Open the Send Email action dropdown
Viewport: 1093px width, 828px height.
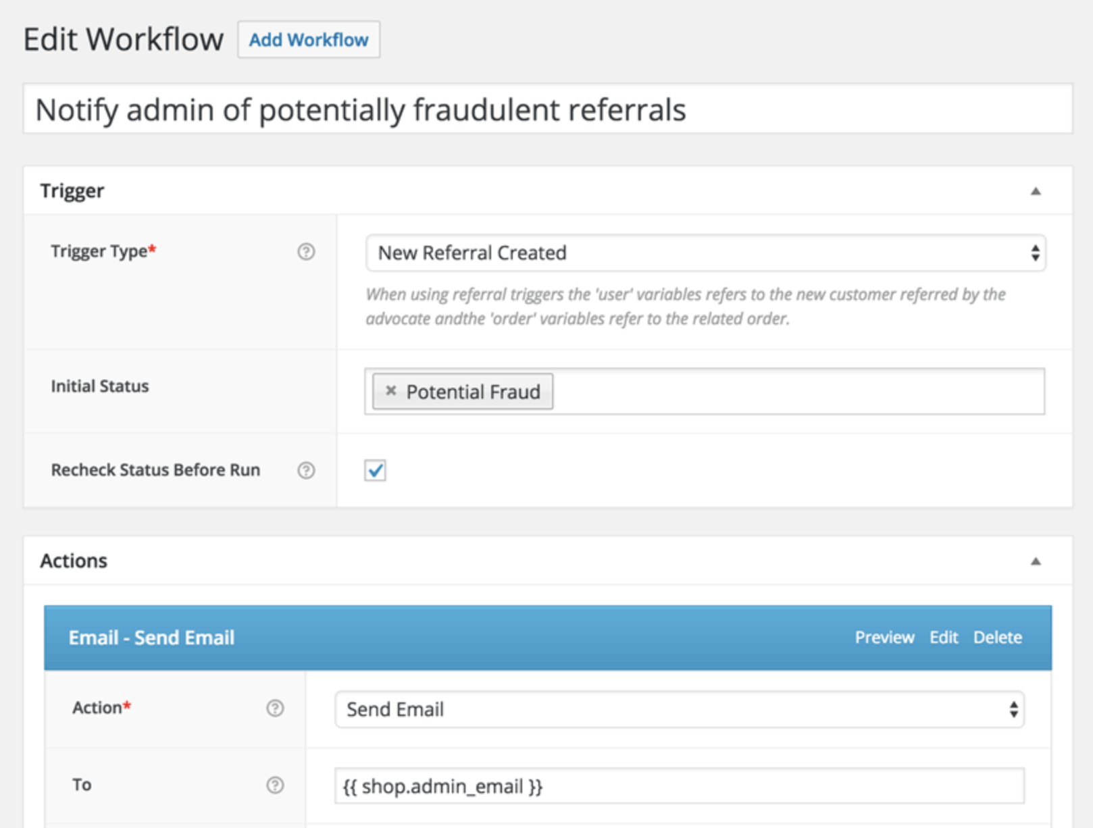680,709
